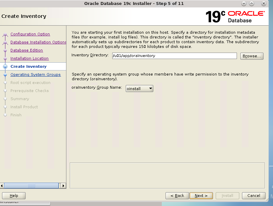Go back with the < Back button
This screenshot has width=273, height=206.
tap(177, 196)
